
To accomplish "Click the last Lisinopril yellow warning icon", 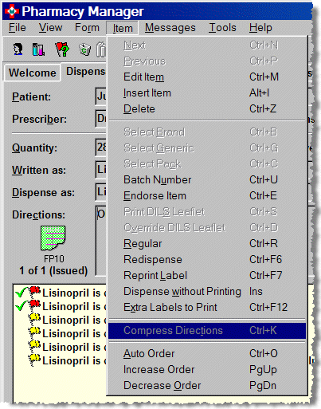I will [35, 360].
